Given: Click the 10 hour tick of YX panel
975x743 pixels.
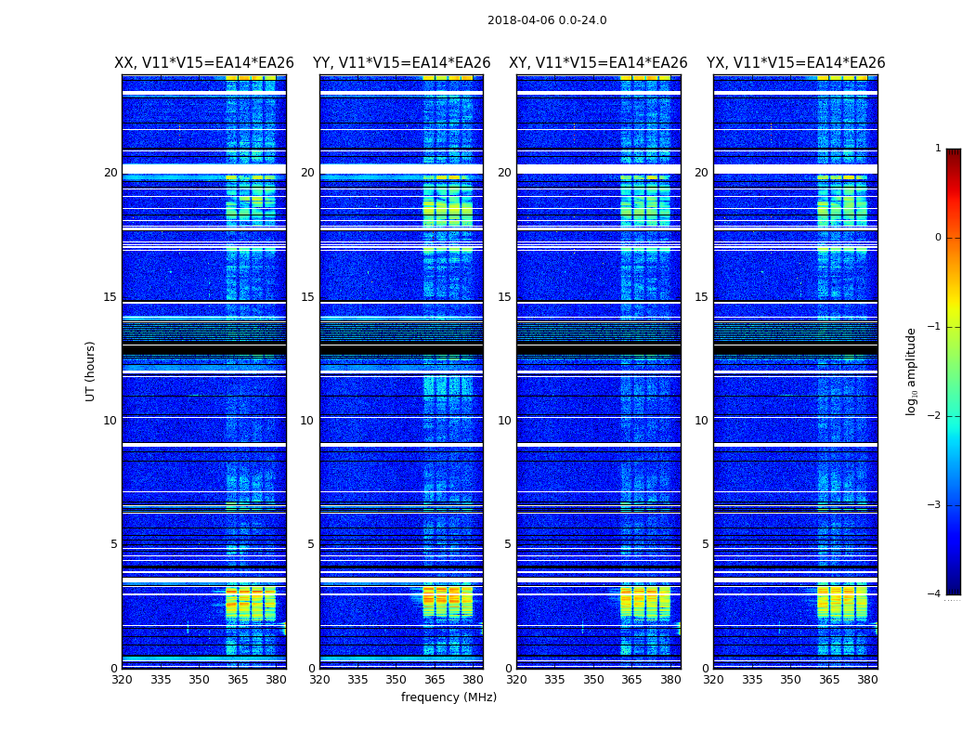Looking at the screenshot, I should click(x=701, y=421).
